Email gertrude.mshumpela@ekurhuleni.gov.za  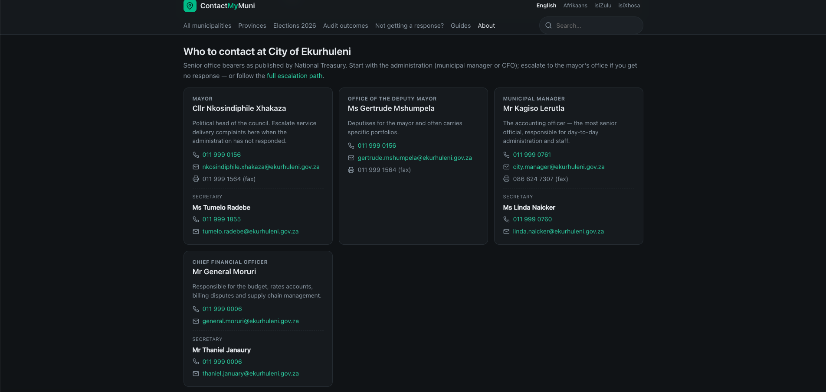pos(415,158)
